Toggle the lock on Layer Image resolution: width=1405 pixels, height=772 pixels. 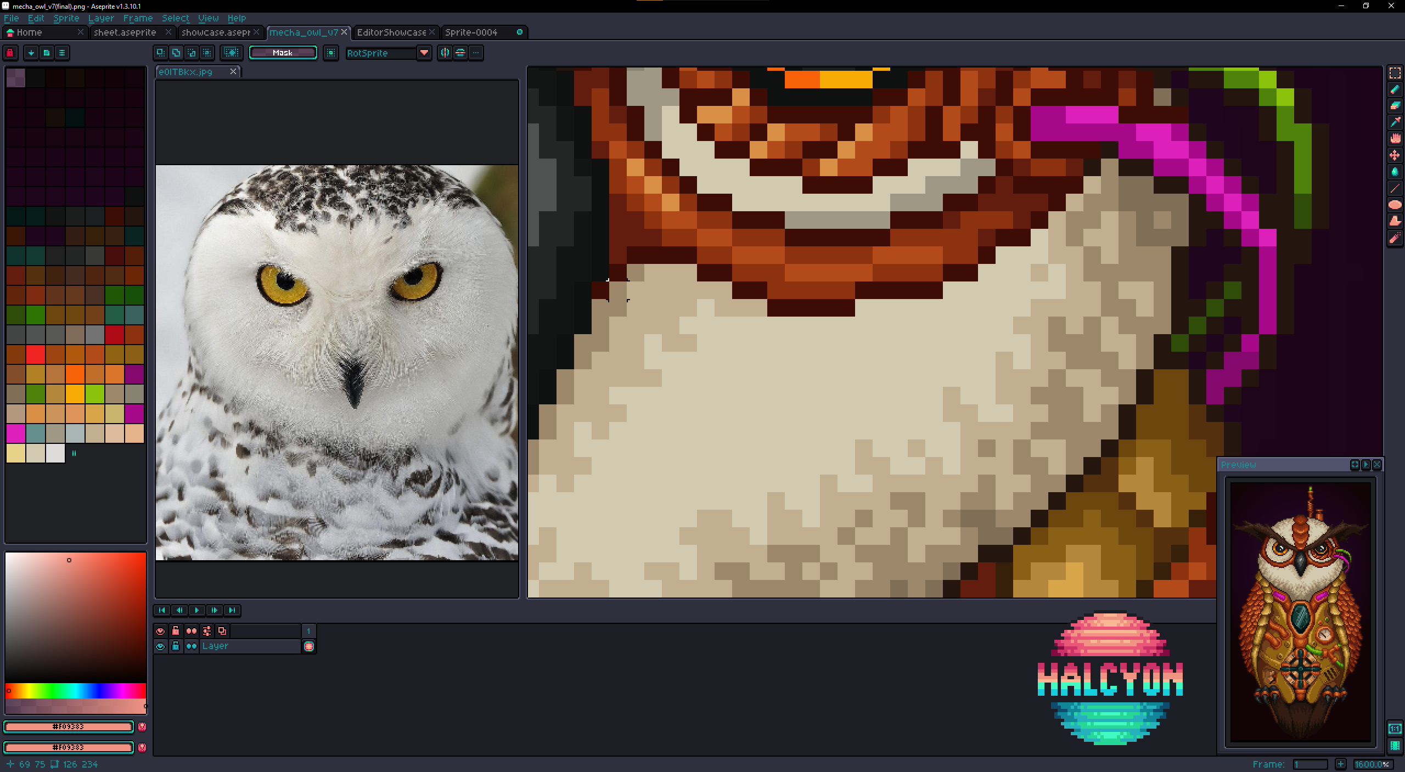[176, 646]
